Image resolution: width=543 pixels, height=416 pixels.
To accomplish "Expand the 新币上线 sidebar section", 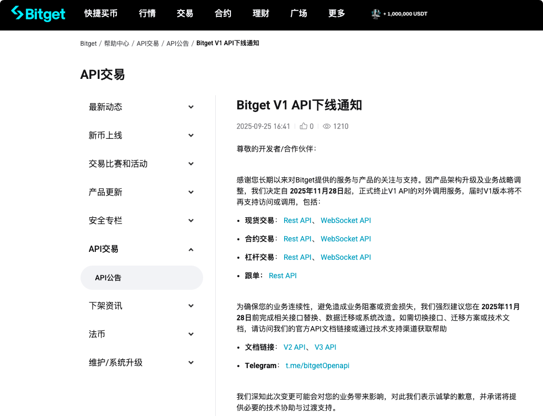I will [191, 136].
